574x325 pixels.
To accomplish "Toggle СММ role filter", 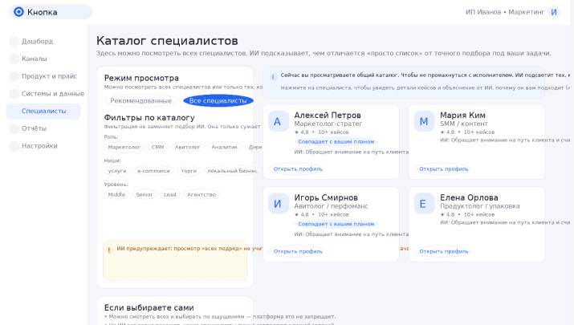I will click(158, 147).
